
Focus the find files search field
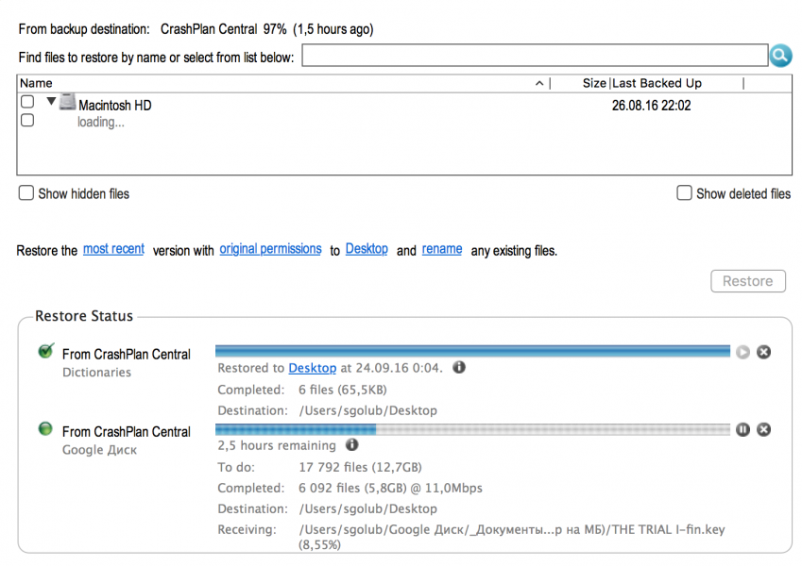click(x=534, y=57)
